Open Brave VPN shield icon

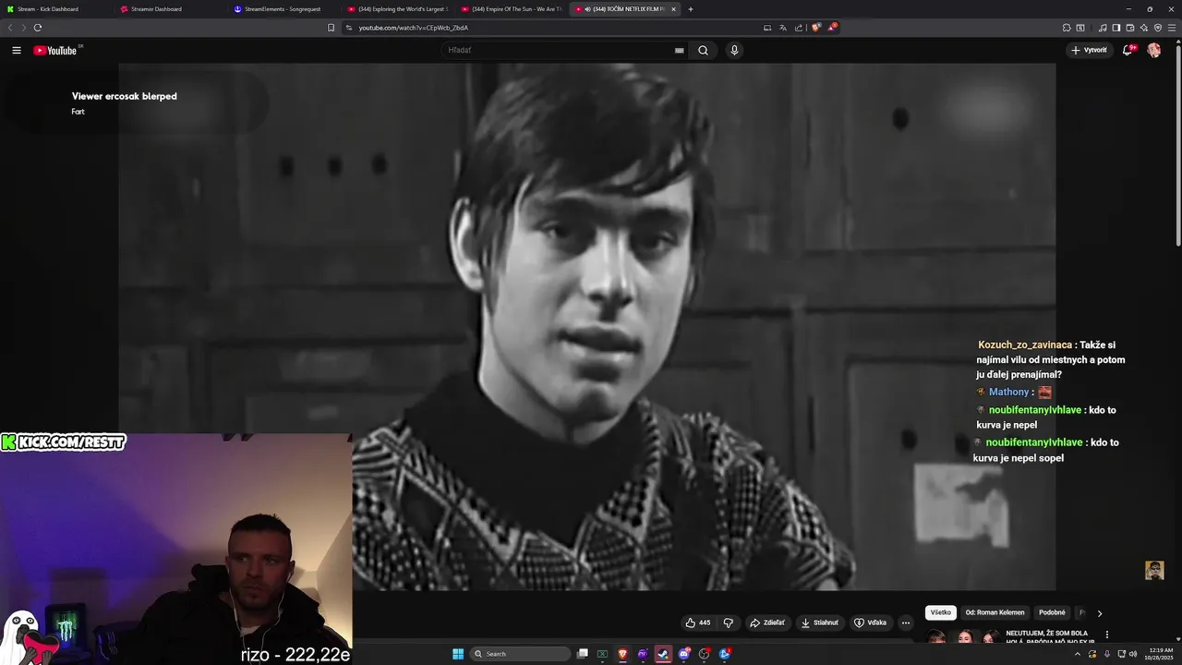pyautogui.click(x=1158, y=28)
